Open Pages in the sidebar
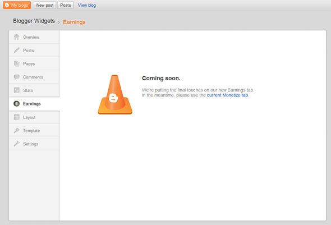This screenshot has height=225, width=331. 34,64
